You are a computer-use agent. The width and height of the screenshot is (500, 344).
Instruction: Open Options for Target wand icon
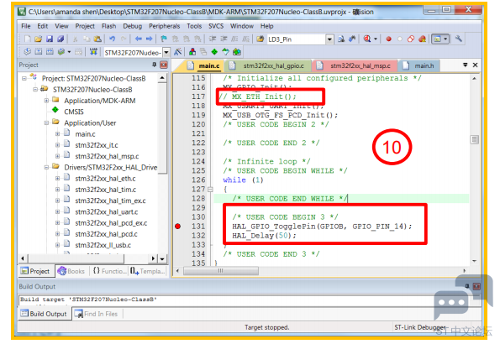(177, 52)
